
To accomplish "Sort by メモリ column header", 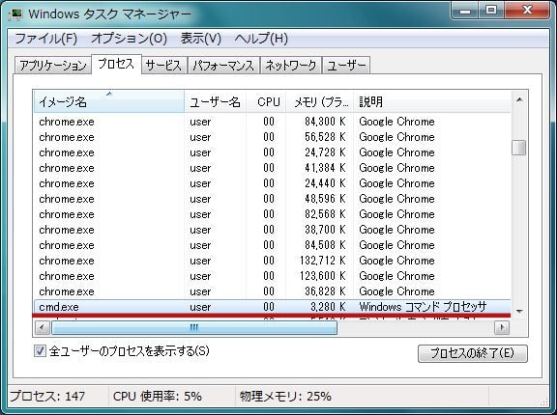I will [320, 102].
